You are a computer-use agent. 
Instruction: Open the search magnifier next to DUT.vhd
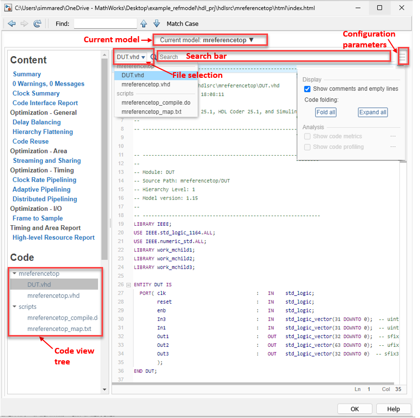click(154, 56)
